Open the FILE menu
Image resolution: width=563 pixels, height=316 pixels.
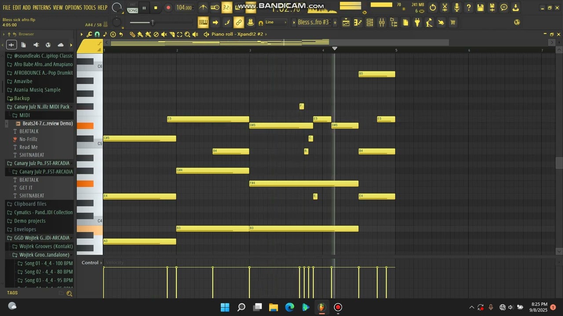point(7,7)
